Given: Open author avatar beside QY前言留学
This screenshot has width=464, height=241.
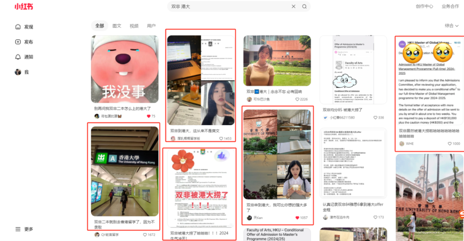Looking at the screenshot, I should (97, 235).
